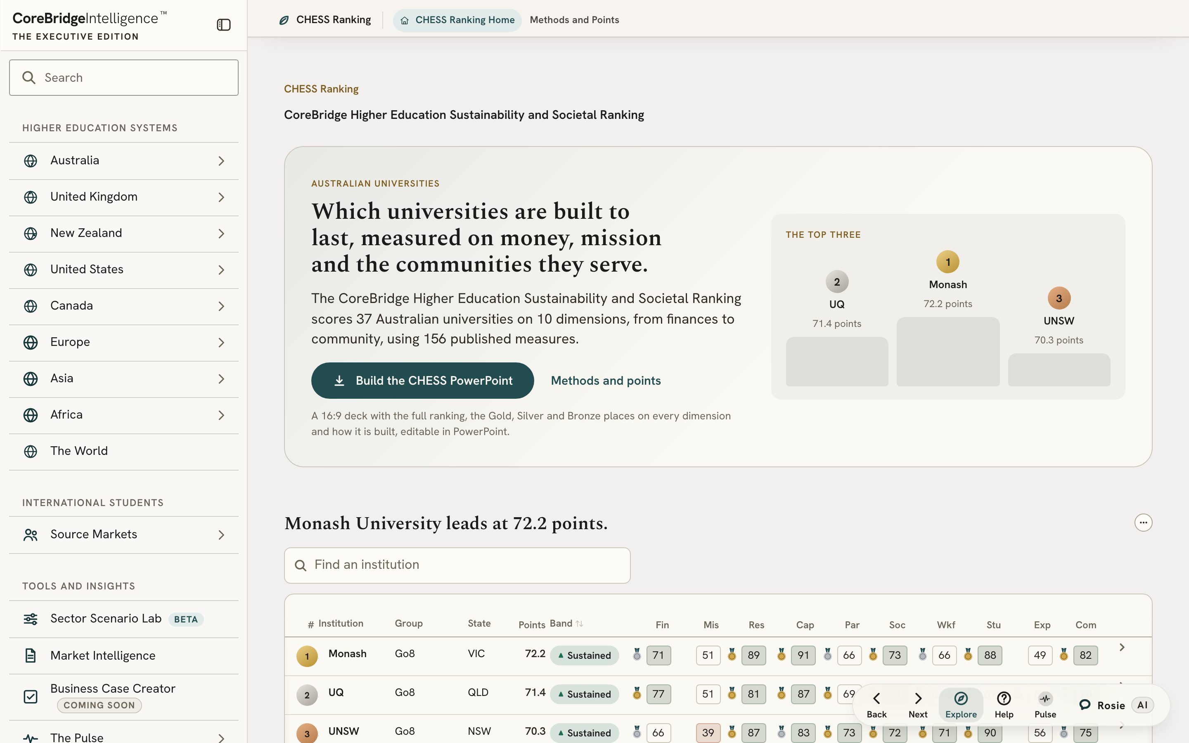Screen dimensions: 1189x743
Task: Expand the Canada chevron
Action: [221, 306]
